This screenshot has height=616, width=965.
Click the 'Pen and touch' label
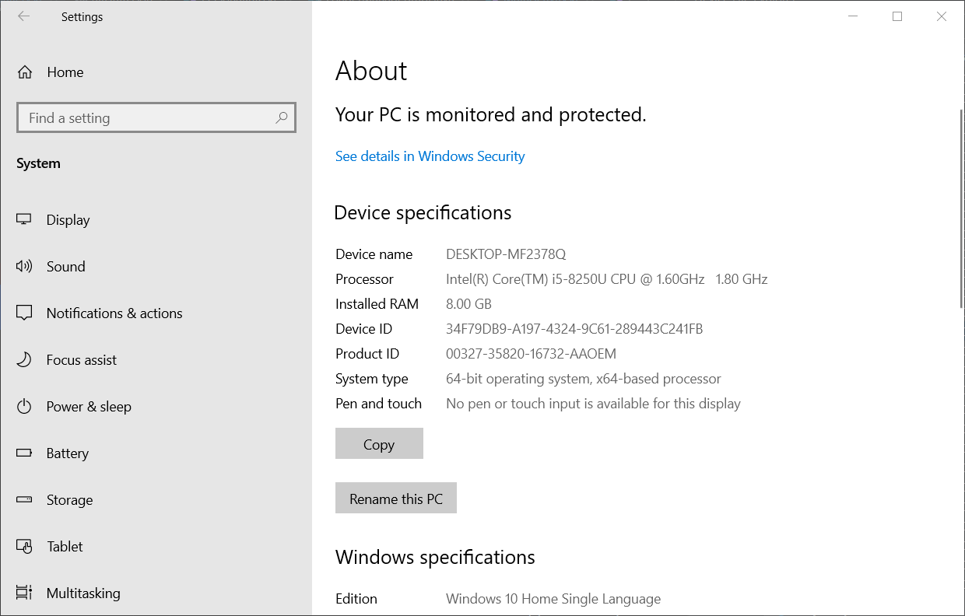pyautogui.click(x=378, y=404)
